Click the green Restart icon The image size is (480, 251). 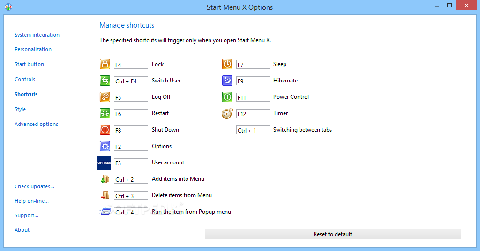point(105,113)
